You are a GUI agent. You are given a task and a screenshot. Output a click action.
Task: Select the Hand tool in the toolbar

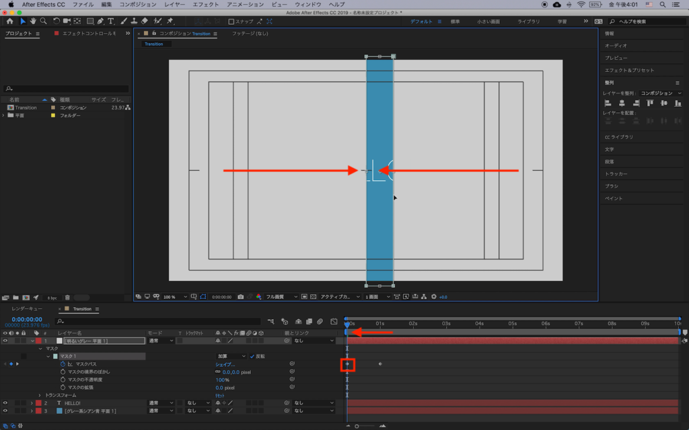point(32,21)
